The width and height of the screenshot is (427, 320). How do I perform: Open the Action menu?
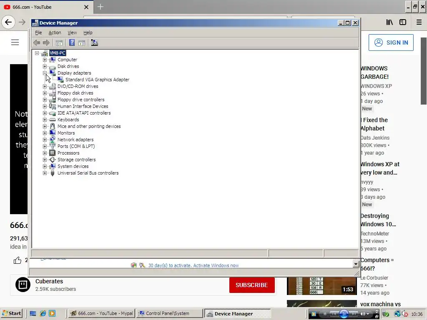pos(55,32)
